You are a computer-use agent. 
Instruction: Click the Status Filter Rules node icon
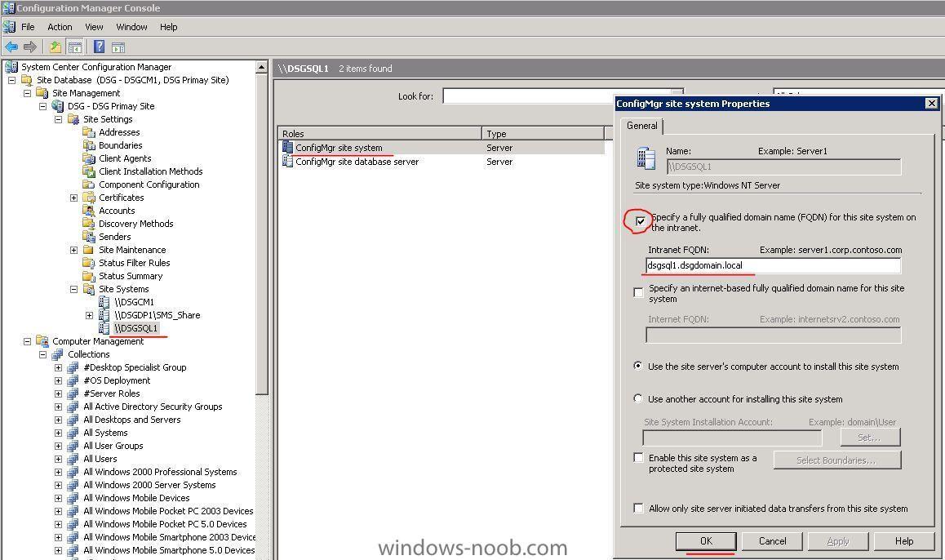89,263
